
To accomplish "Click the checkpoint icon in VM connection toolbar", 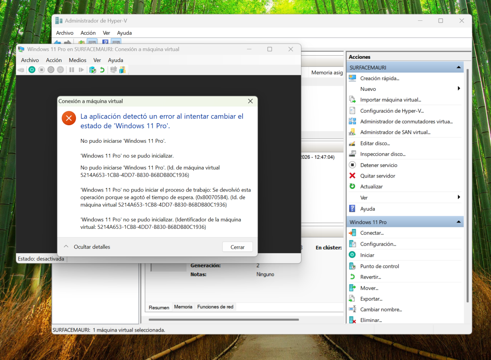I will pyautogui.click(x=92, y=70).
